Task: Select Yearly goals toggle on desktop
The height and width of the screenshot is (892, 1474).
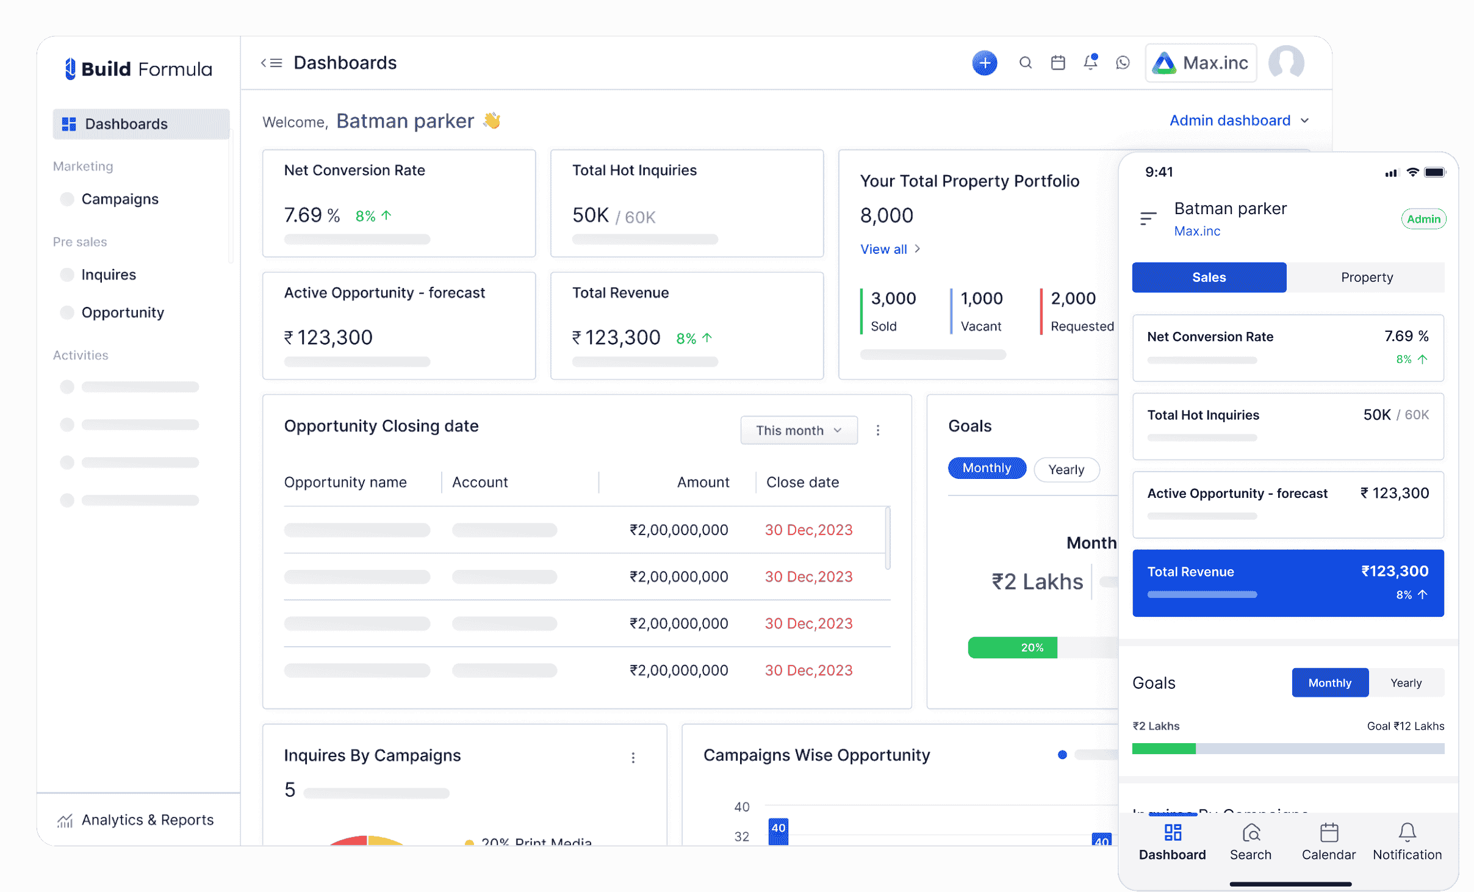Action: (x=1066, y=469)
